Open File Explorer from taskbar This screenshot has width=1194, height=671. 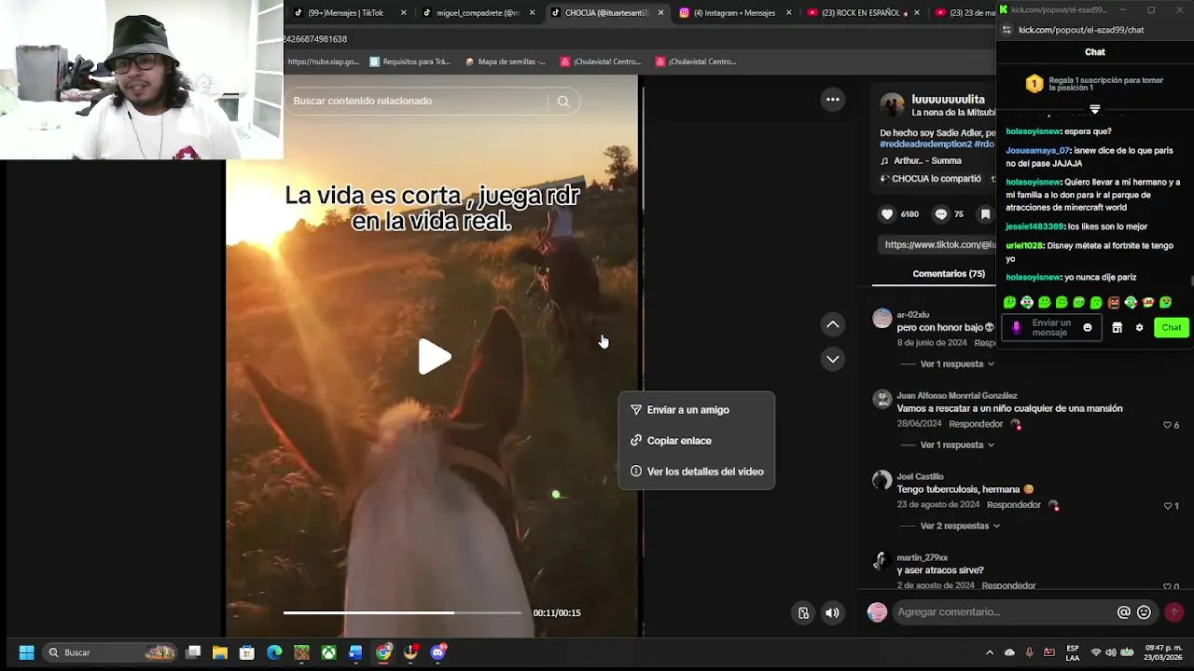click(x=220, y=652)
